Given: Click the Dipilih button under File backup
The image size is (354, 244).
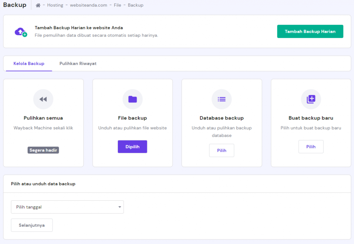Looking at the screenshot, I should (132, 147).
